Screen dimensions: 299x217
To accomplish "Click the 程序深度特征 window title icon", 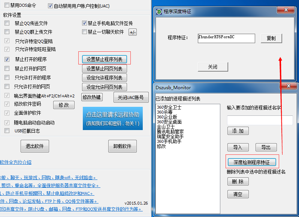I will pos(159,12).
